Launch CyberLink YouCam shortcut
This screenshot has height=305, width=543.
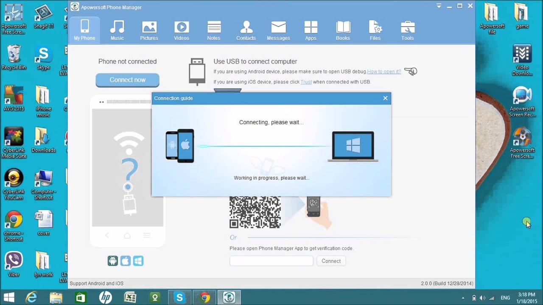click(x=14, y=185)
